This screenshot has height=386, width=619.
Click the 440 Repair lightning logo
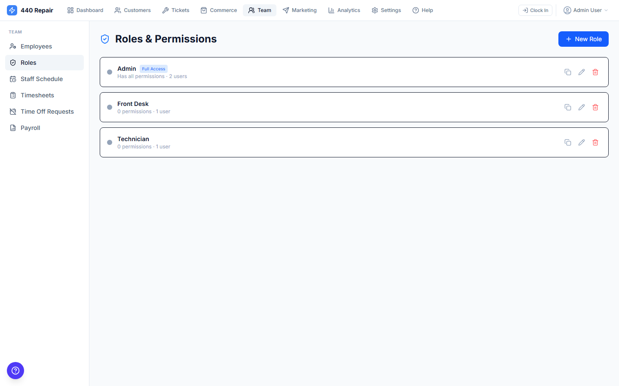[x=12, y=10]
